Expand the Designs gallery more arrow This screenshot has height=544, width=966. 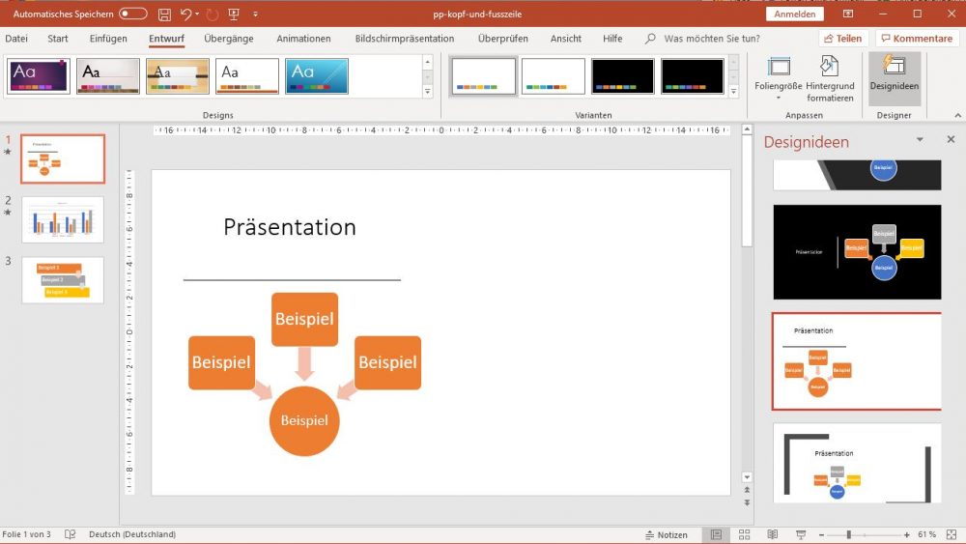tap(428, 91)
